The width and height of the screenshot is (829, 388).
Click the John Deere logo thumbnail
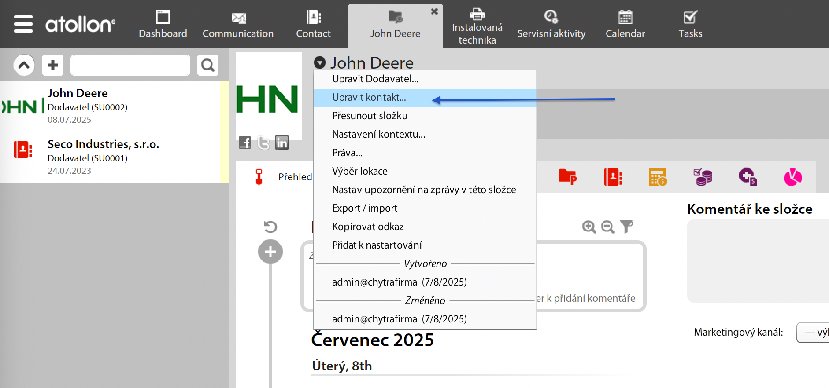click(x=269, y=96)
